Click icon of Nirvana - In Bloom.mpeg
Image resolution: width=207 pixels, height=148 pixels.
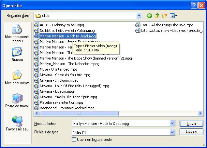click(37, 80)
